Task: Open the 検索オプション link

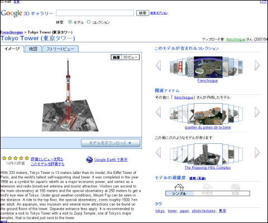Action: pos(159,13)
